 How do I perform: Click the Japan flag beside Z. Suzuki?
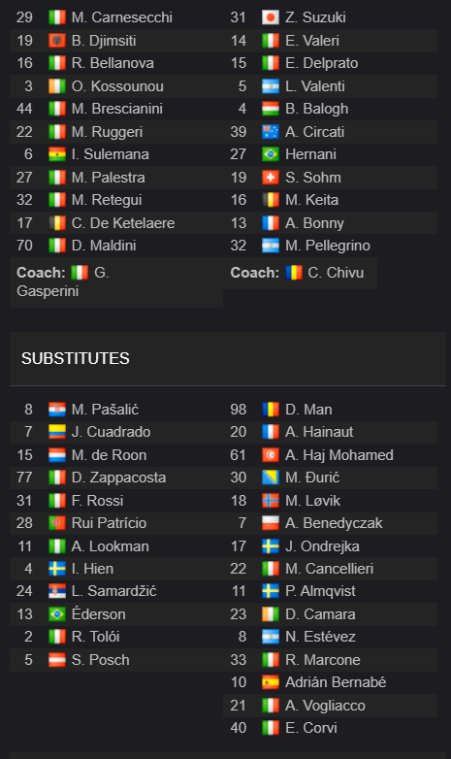(x=270, y=17)
